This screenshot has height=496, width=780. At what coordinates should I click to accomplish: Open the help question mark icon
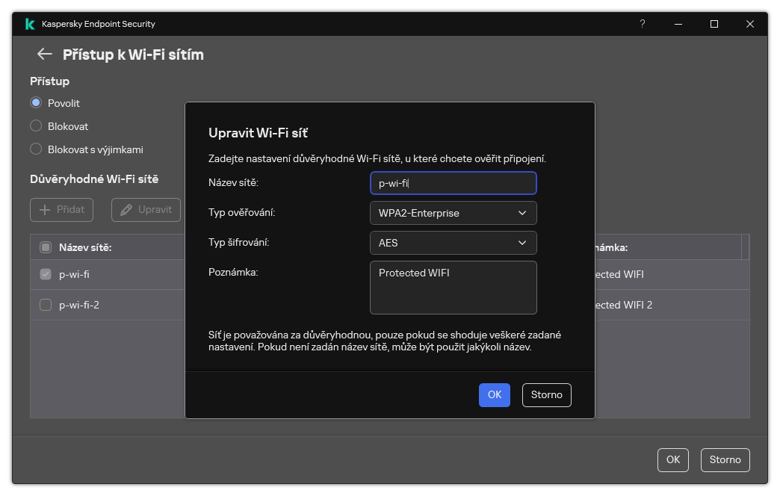642,24
